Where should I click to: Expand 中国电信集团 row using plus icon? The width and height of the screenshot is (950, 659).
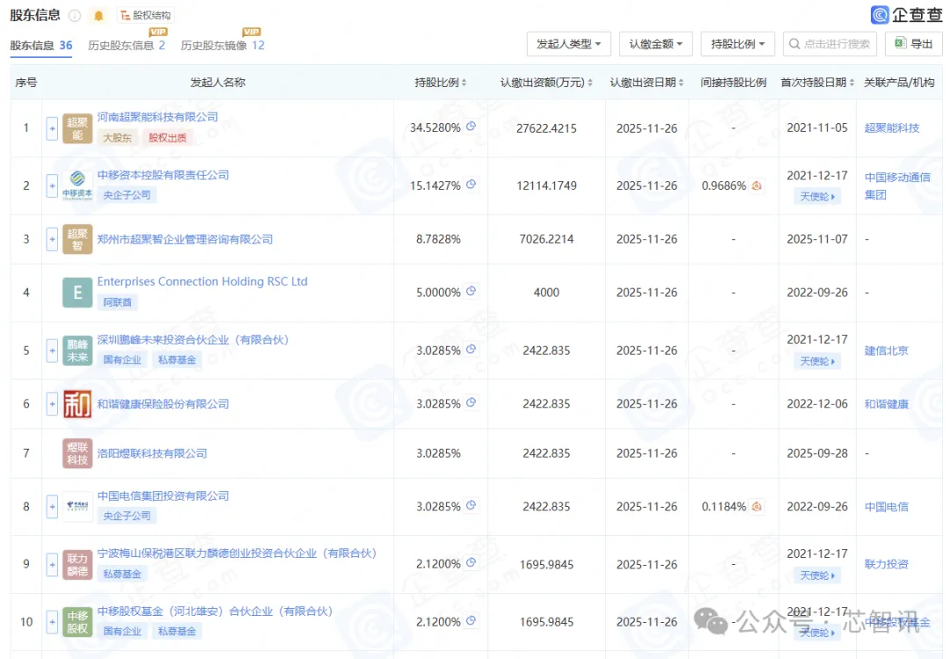(x=52, y=507)
